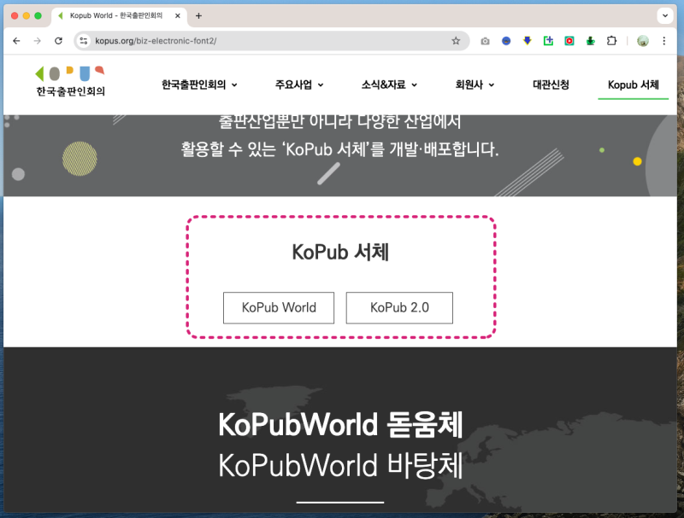Viewport: 684px width, 518px height.
Task: Open the blue round extension icon
Action: click(x=506, y=41)
